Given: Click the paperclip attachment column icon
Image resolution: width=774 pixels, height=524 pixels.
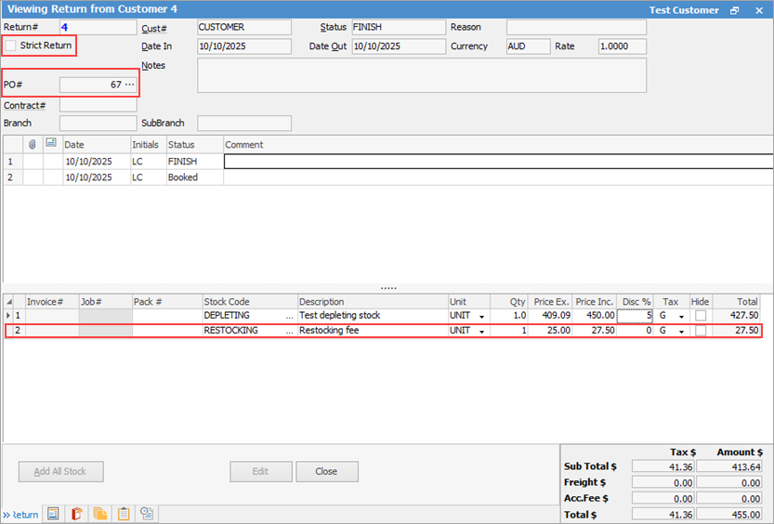Looking at the screenshot, I should click(33, 144).
